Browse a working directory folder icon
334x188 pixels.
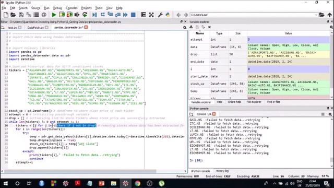(321, 15)
